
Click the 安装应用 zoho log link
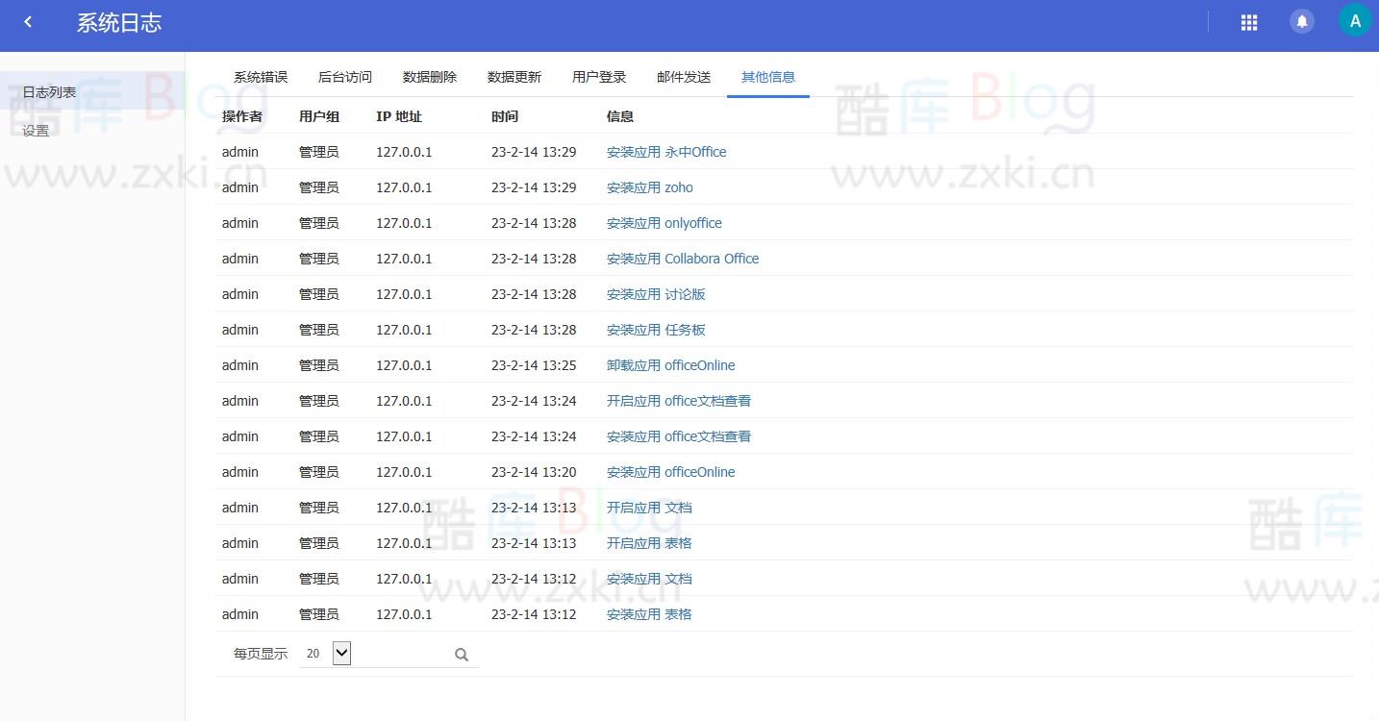tap(649, 187)
